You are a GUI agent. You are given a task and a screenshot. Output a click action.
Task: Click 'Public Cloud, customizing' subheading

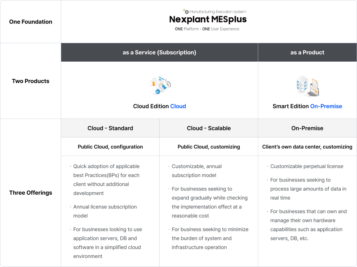click(209, 147)
